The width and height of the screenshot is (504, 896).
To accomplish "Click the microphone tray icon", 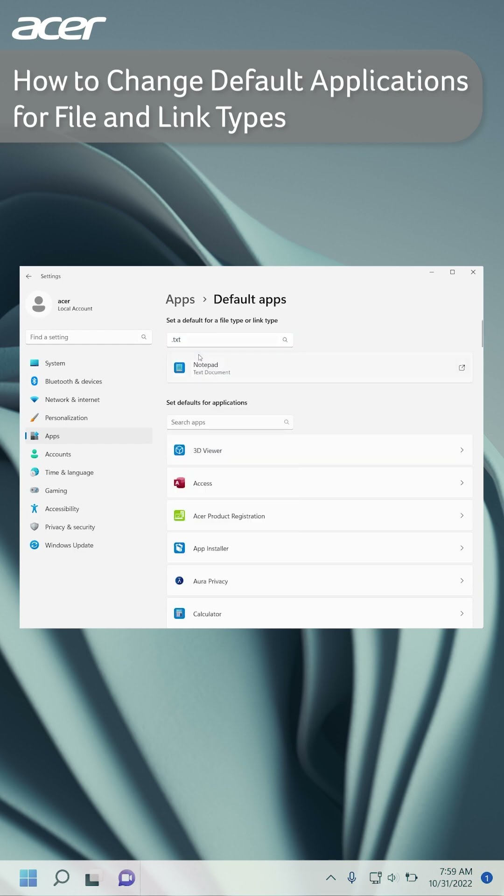I will click(x=352, y=878).
